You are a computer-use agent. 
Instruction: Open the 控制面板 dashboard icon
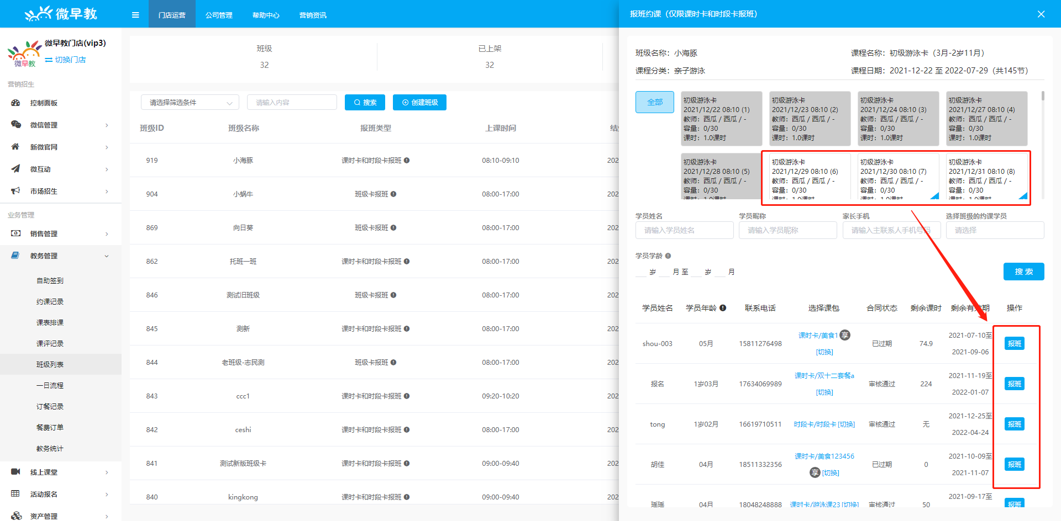15,103
